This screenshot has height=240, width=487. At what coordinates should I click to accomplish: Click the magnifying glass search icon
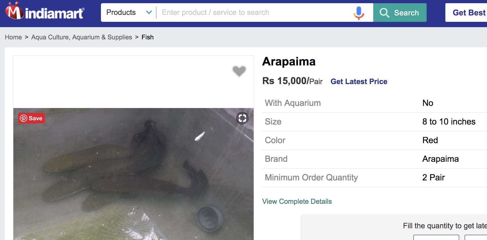[x=384, y=13]
